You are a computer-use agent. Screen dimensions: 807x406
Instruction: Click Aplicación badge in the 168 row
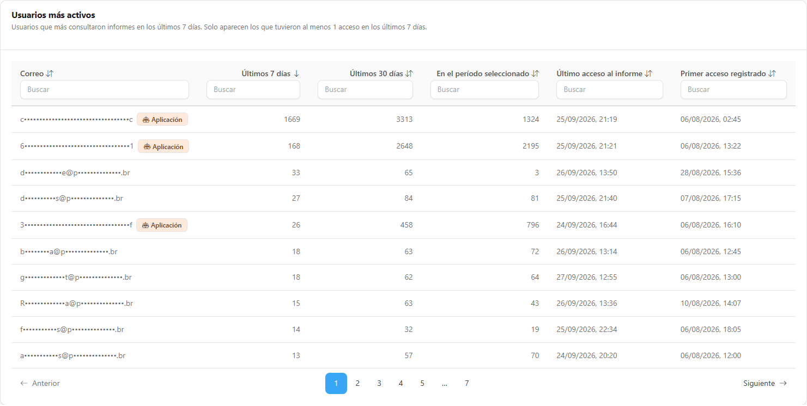click(x=163, y=146)
